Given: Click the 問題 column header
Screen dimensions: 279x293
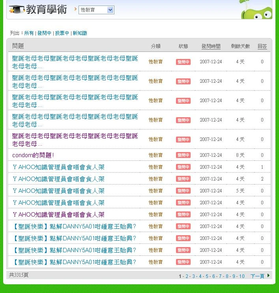Looking at the screenshot, I should pyautogui.click(x=18, y=46).
